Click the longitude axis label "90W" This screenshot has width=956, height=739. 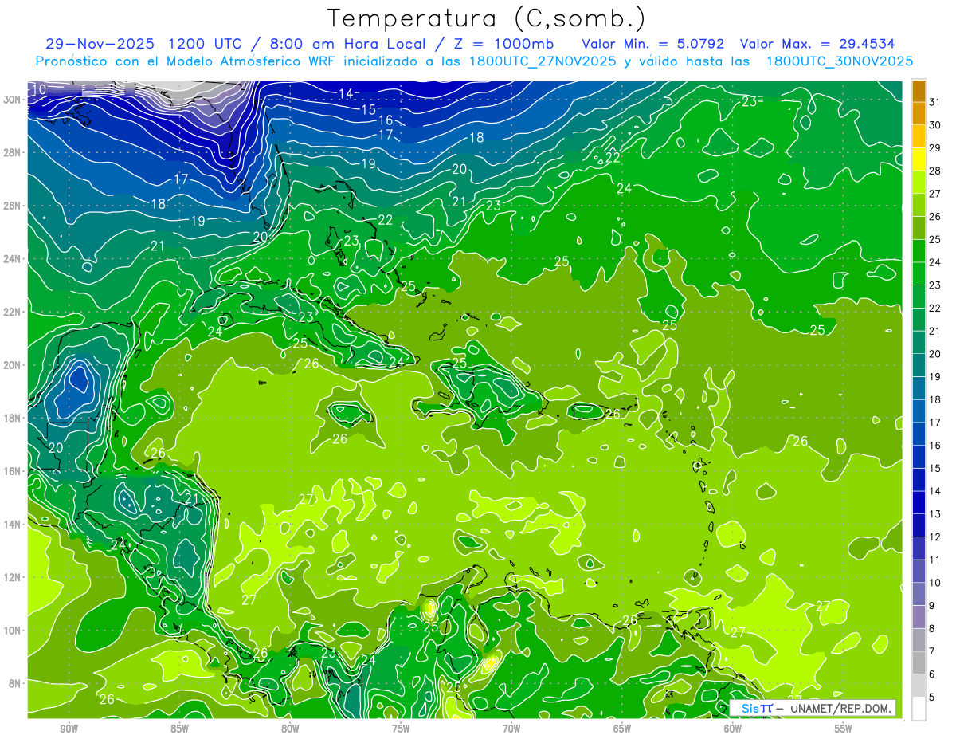(x=69, y=729)
